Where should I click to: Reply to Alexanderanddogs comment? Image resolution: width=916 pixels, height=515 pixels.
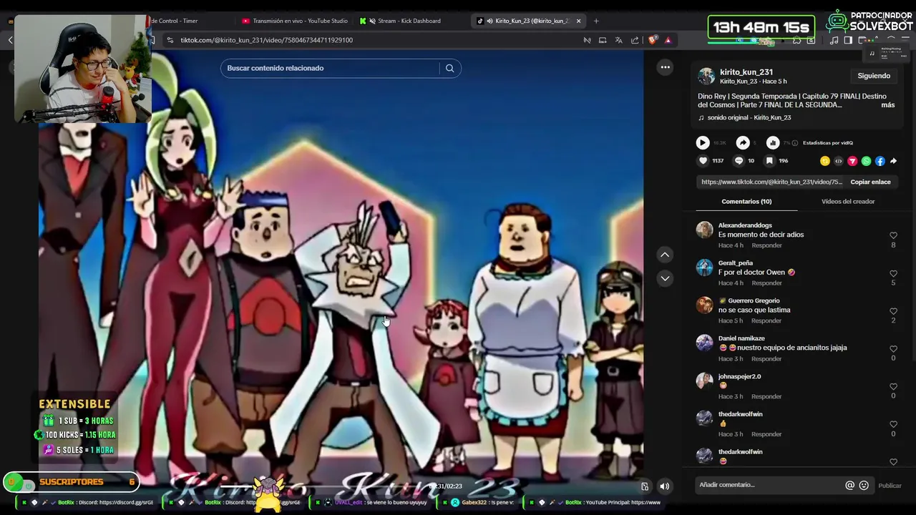[x=766, y=245]
